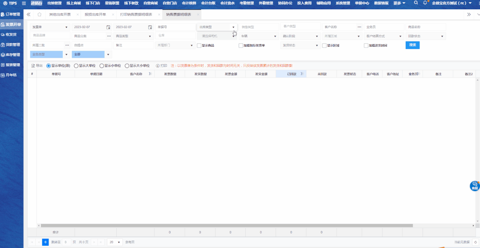Click the 打印 print icon
The width and height of the screenshot is (480, 248).
point(158,65)
